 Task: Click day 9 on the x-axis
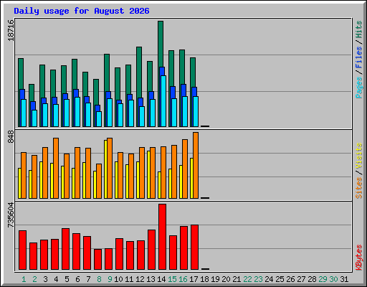click(x=110, y=279)
